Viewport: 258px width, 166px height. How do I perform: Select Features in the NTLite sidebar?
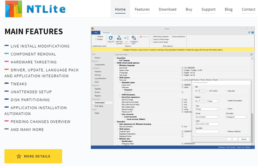coord(98,72)
